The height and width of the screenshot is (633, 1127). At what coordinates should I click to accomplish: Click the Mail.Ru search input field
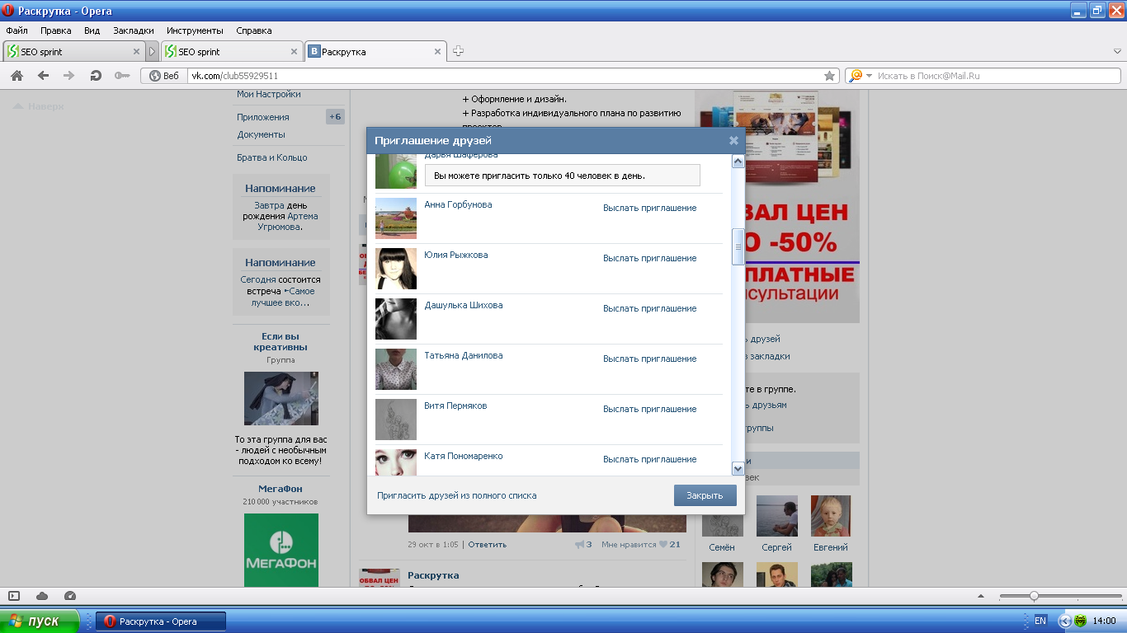pyautogui.click(x=997, y=76)
